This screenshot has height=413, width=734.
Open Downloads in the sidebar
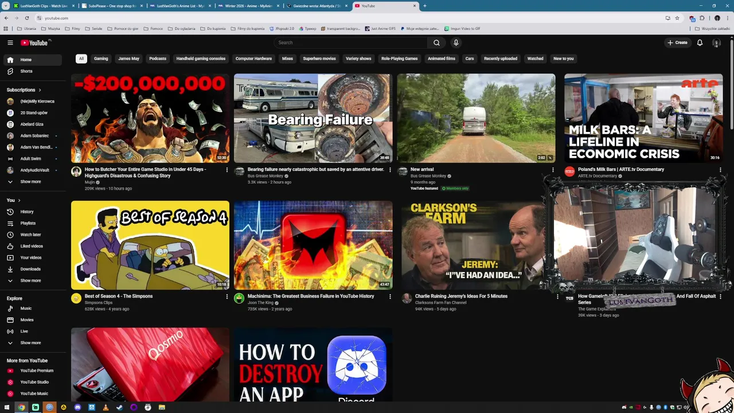(x=32, y=269)
